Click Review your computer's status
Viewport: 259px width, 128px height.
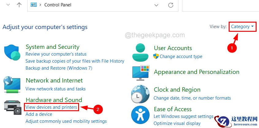pyautogui.click(x=56, y=54)
